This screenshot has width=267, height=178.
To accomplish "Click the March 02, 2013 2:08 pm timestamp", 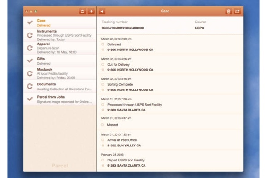I will [116, 39].
